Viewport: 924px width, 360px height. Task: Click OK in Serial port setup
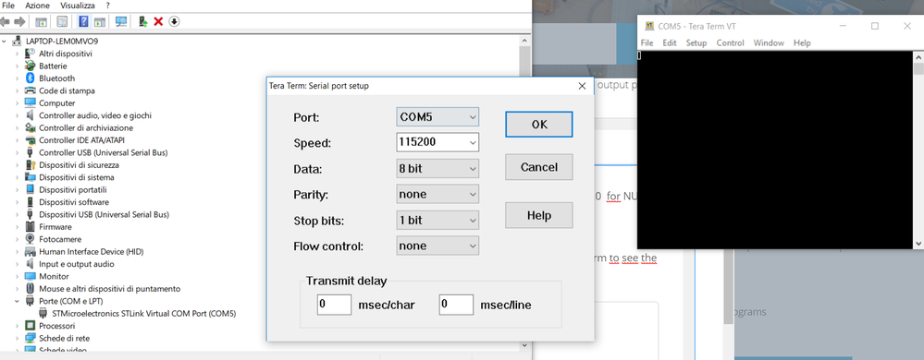click(x=539, y=125)
